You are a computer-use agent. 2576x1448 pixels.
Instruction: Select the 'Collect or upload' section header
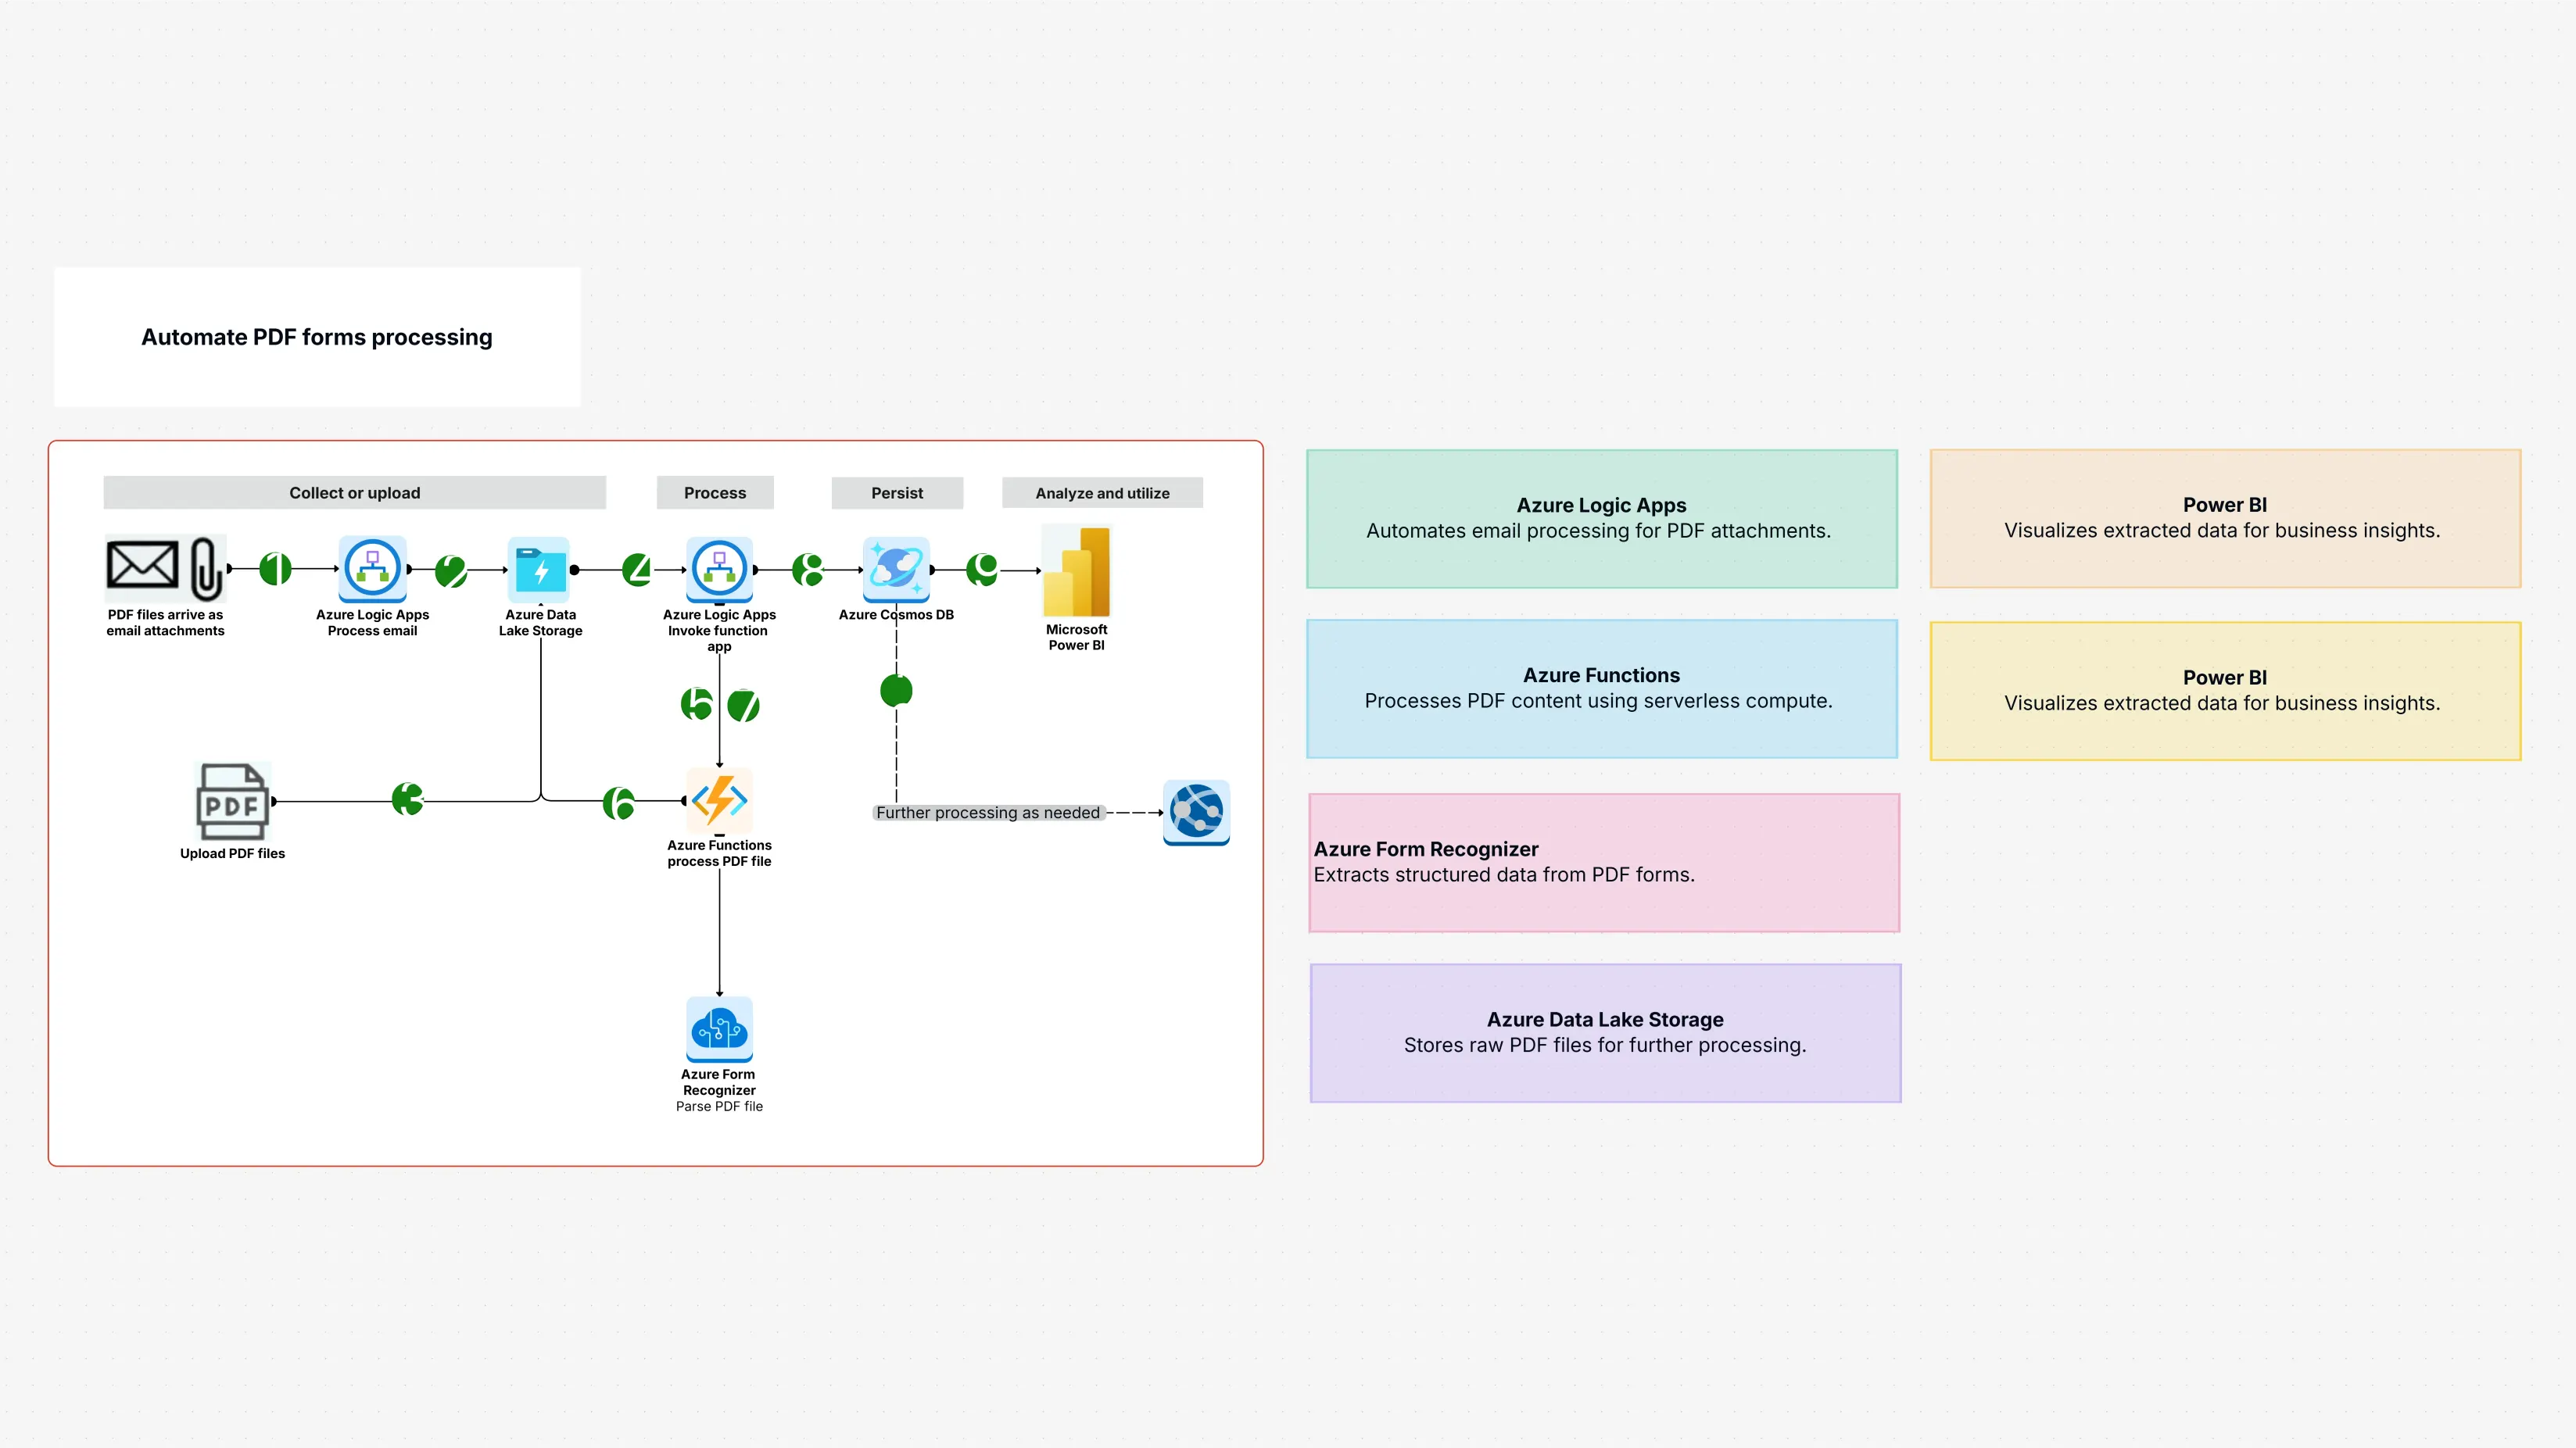coord(355,492)
